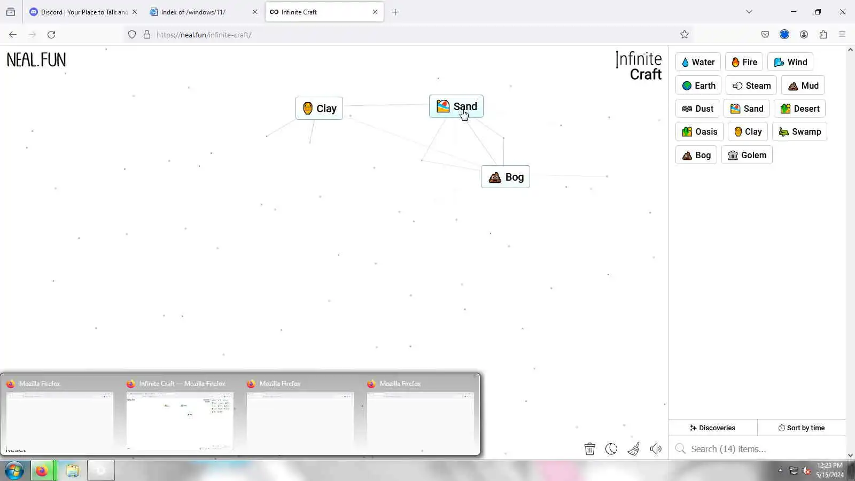
Task: Select the Earth element in sidebar
Action: click(x=698, y=86)
